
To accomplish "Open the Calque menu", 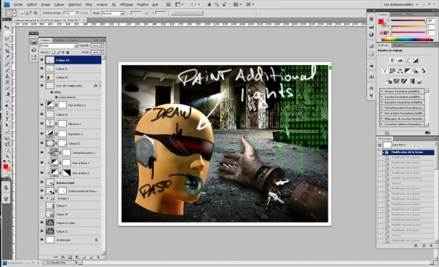I will (59, 4).
